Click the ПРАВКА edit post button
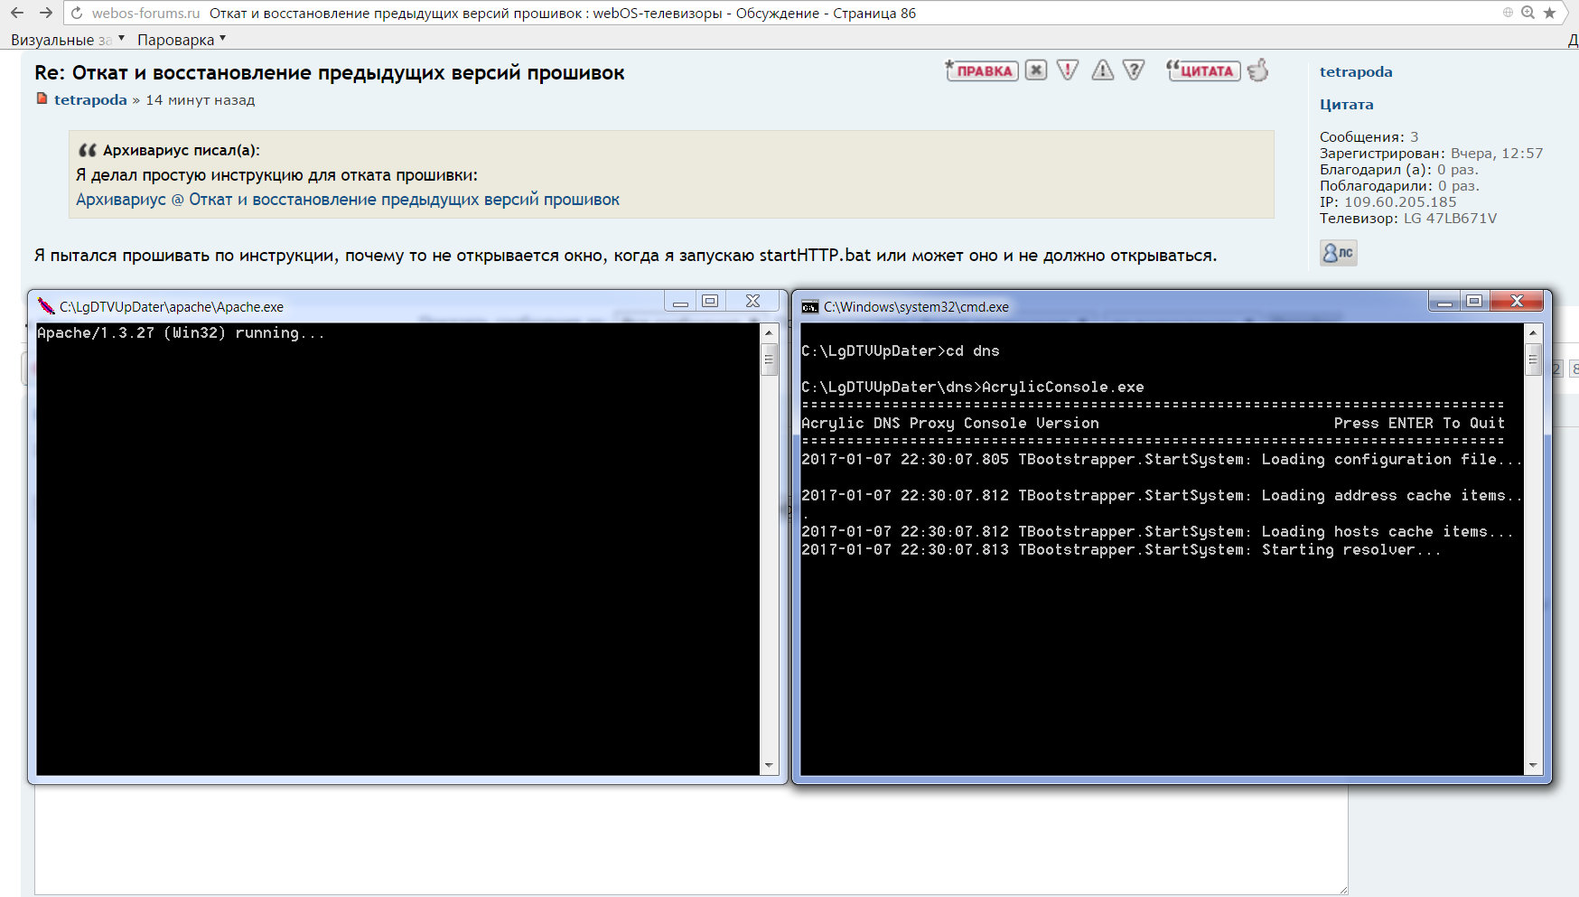This screenshot has height=897, width=1579. pos(982,71)
